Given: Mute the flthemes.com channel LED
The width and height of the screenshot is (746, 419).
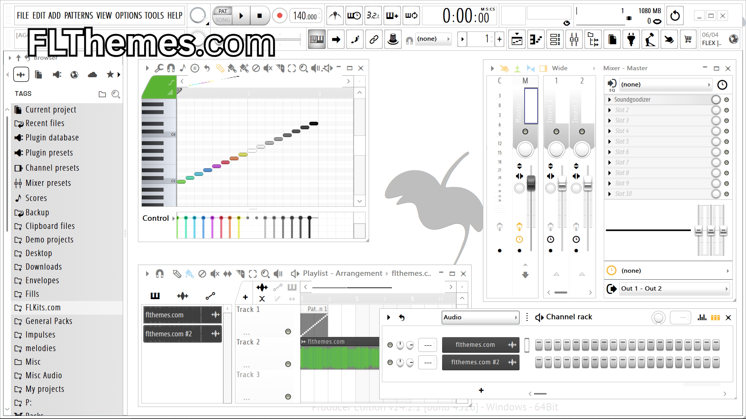Looking at the screenshot, I should pyautogui.click(x=390, y=345).
